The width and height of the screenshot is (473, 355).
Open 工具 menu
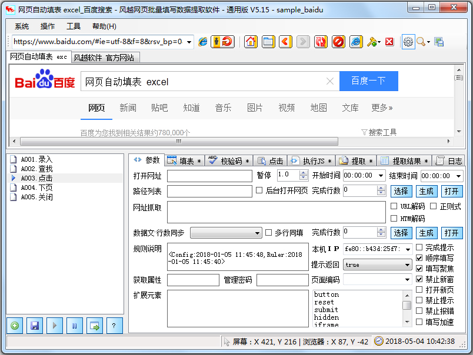[x=74, y=26]
